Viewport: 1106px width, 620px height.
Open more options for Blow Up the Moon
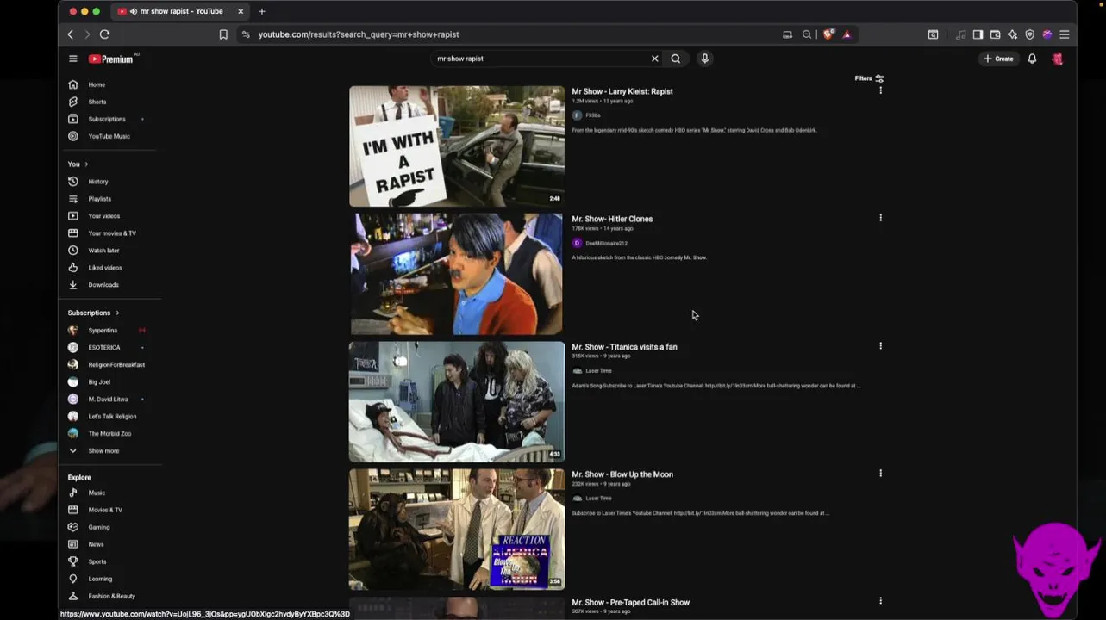880,474
